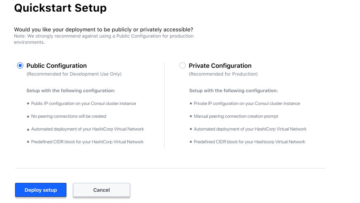The width and height of the screenshot is (360, 203).
Task: Click Predefined CIDR block item under Public Configuration
Action: [x=87, y=142]
